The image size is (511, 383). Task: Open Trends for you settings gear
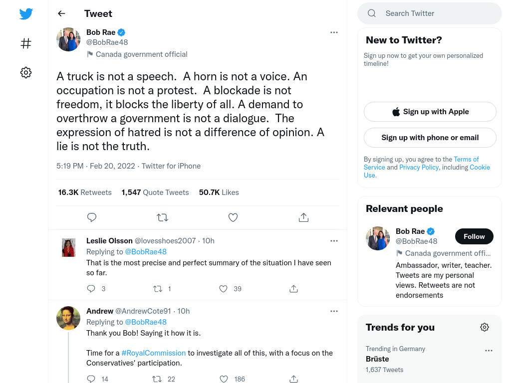(485, 327)
